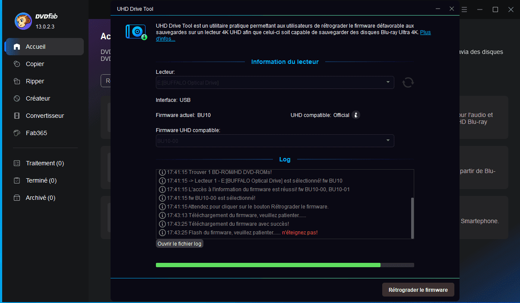Click the version number 13.0.2.3
The height and width of the screenshot is (303, 520).
[x=45, y=27]
